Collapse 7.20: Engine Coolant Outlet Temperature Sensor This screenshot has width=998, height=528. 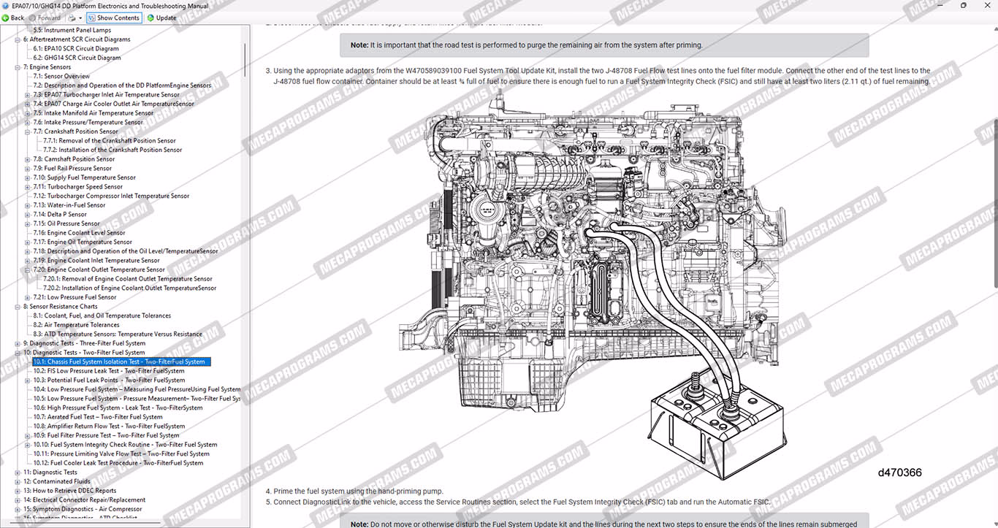click(x=28, y=269)
